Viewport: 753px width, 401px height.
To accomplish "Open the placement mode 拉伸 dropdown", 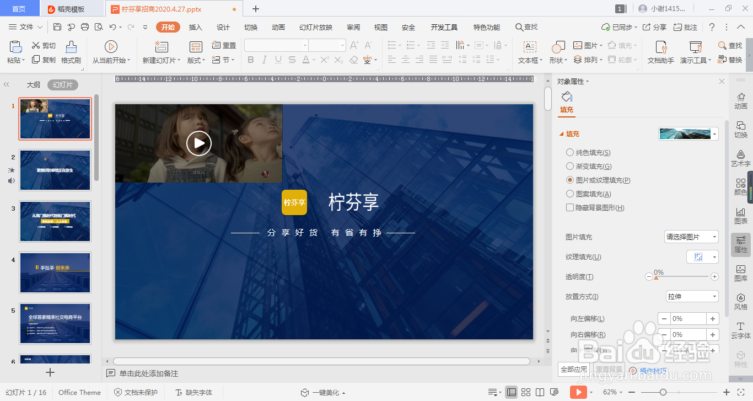I will 692,296.
